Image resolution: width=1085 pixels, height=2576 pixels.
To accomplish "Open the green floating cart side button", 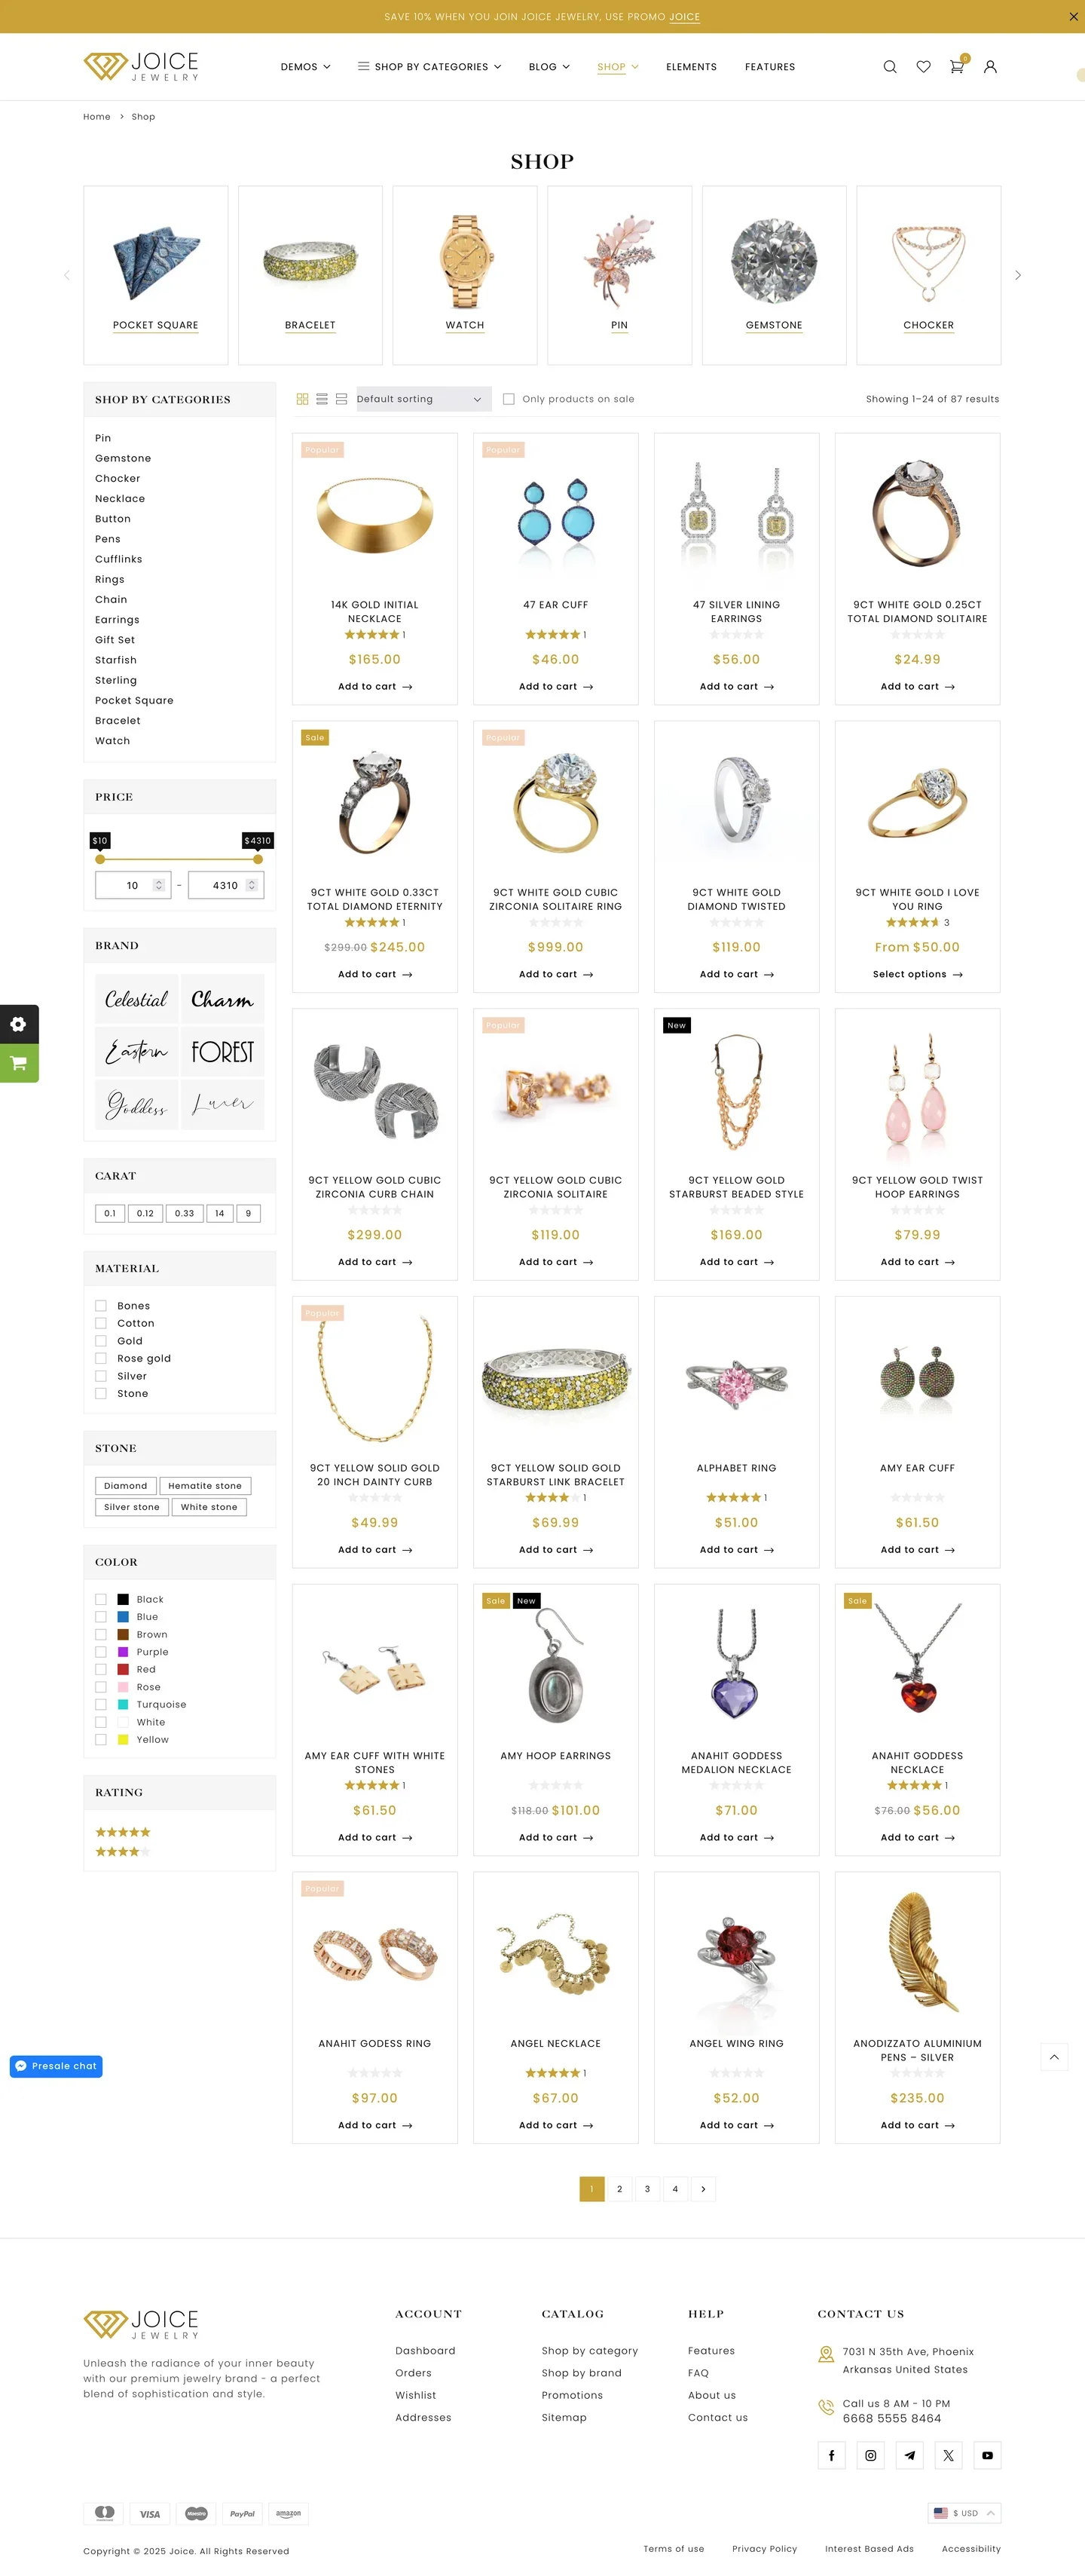I will coord(19,1063).
